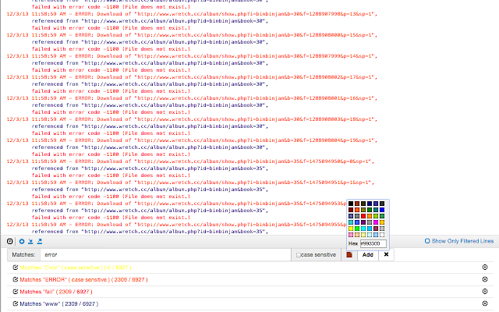Click the ERROR log line ending p=19&sp=1

192,140
